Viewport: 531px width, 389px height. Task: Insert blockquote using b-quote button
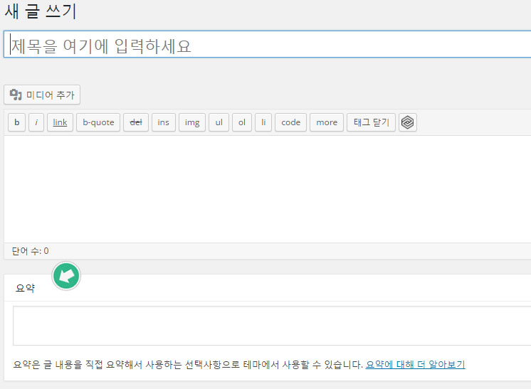click(x=98, y=122)
